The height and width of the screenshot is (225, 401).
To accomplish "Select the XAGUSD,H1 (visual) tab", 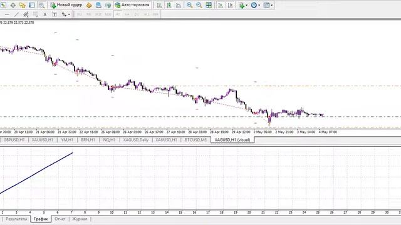I will tap(232, 140).
